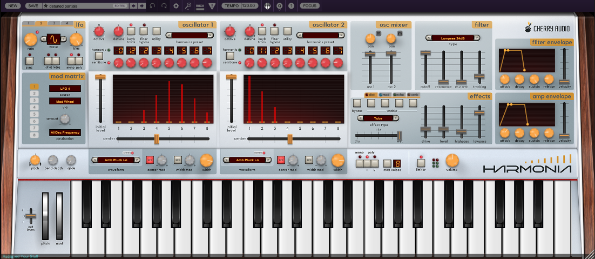Open the oscillator 1 harmonics preset selector
The width and height of the screenshot is (595, 259).
point(190,35)
